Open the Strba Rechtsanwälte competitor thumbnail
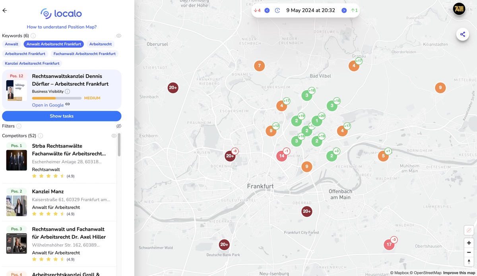Viewport: 477px width, 276px height. 17,160
